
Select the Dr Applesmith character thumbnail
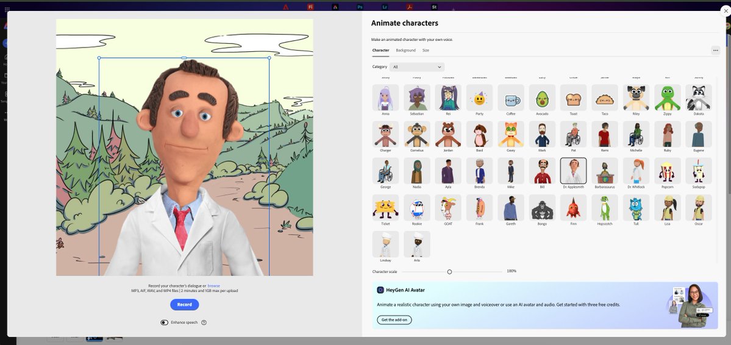click(574, 171)
